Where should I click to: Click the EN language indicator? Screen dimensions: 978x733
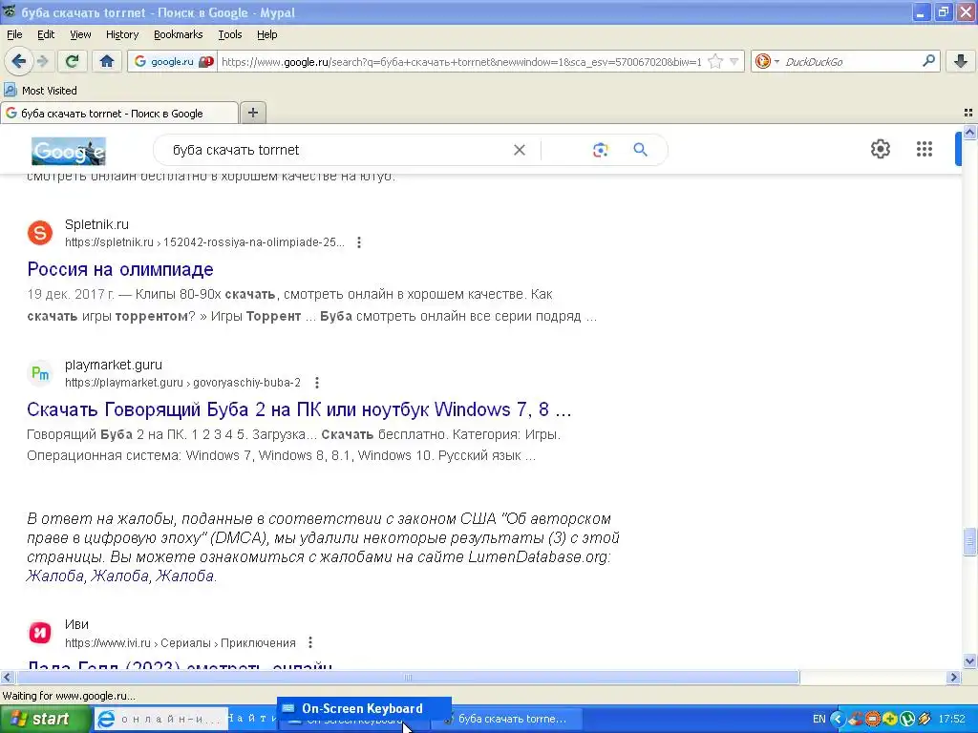(x=819, y=719)
